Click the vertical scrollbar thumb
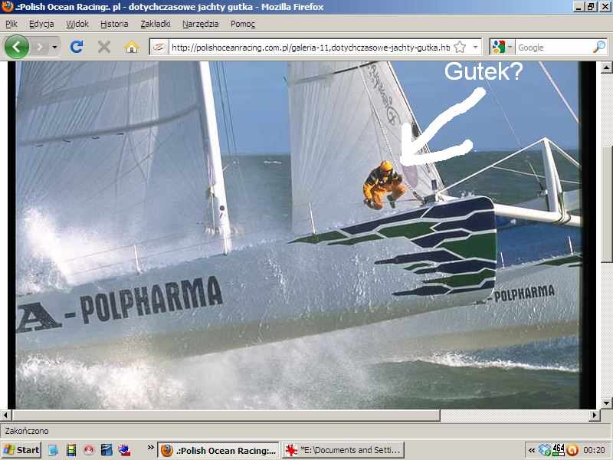 606,203
